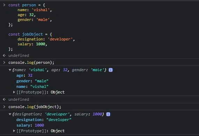Click the console.log(person); command line
Screen dimensions: 199x136
click(31, 63)
